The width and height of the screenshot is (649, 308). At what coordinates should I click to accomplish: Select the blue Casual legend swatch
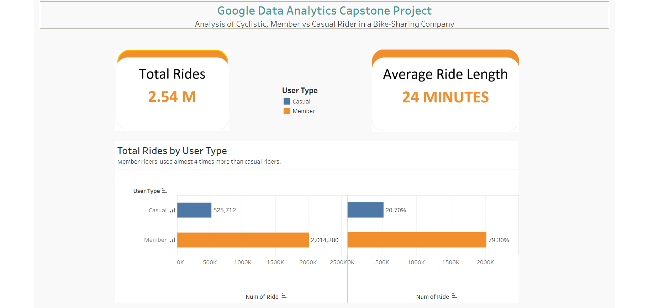287,101
